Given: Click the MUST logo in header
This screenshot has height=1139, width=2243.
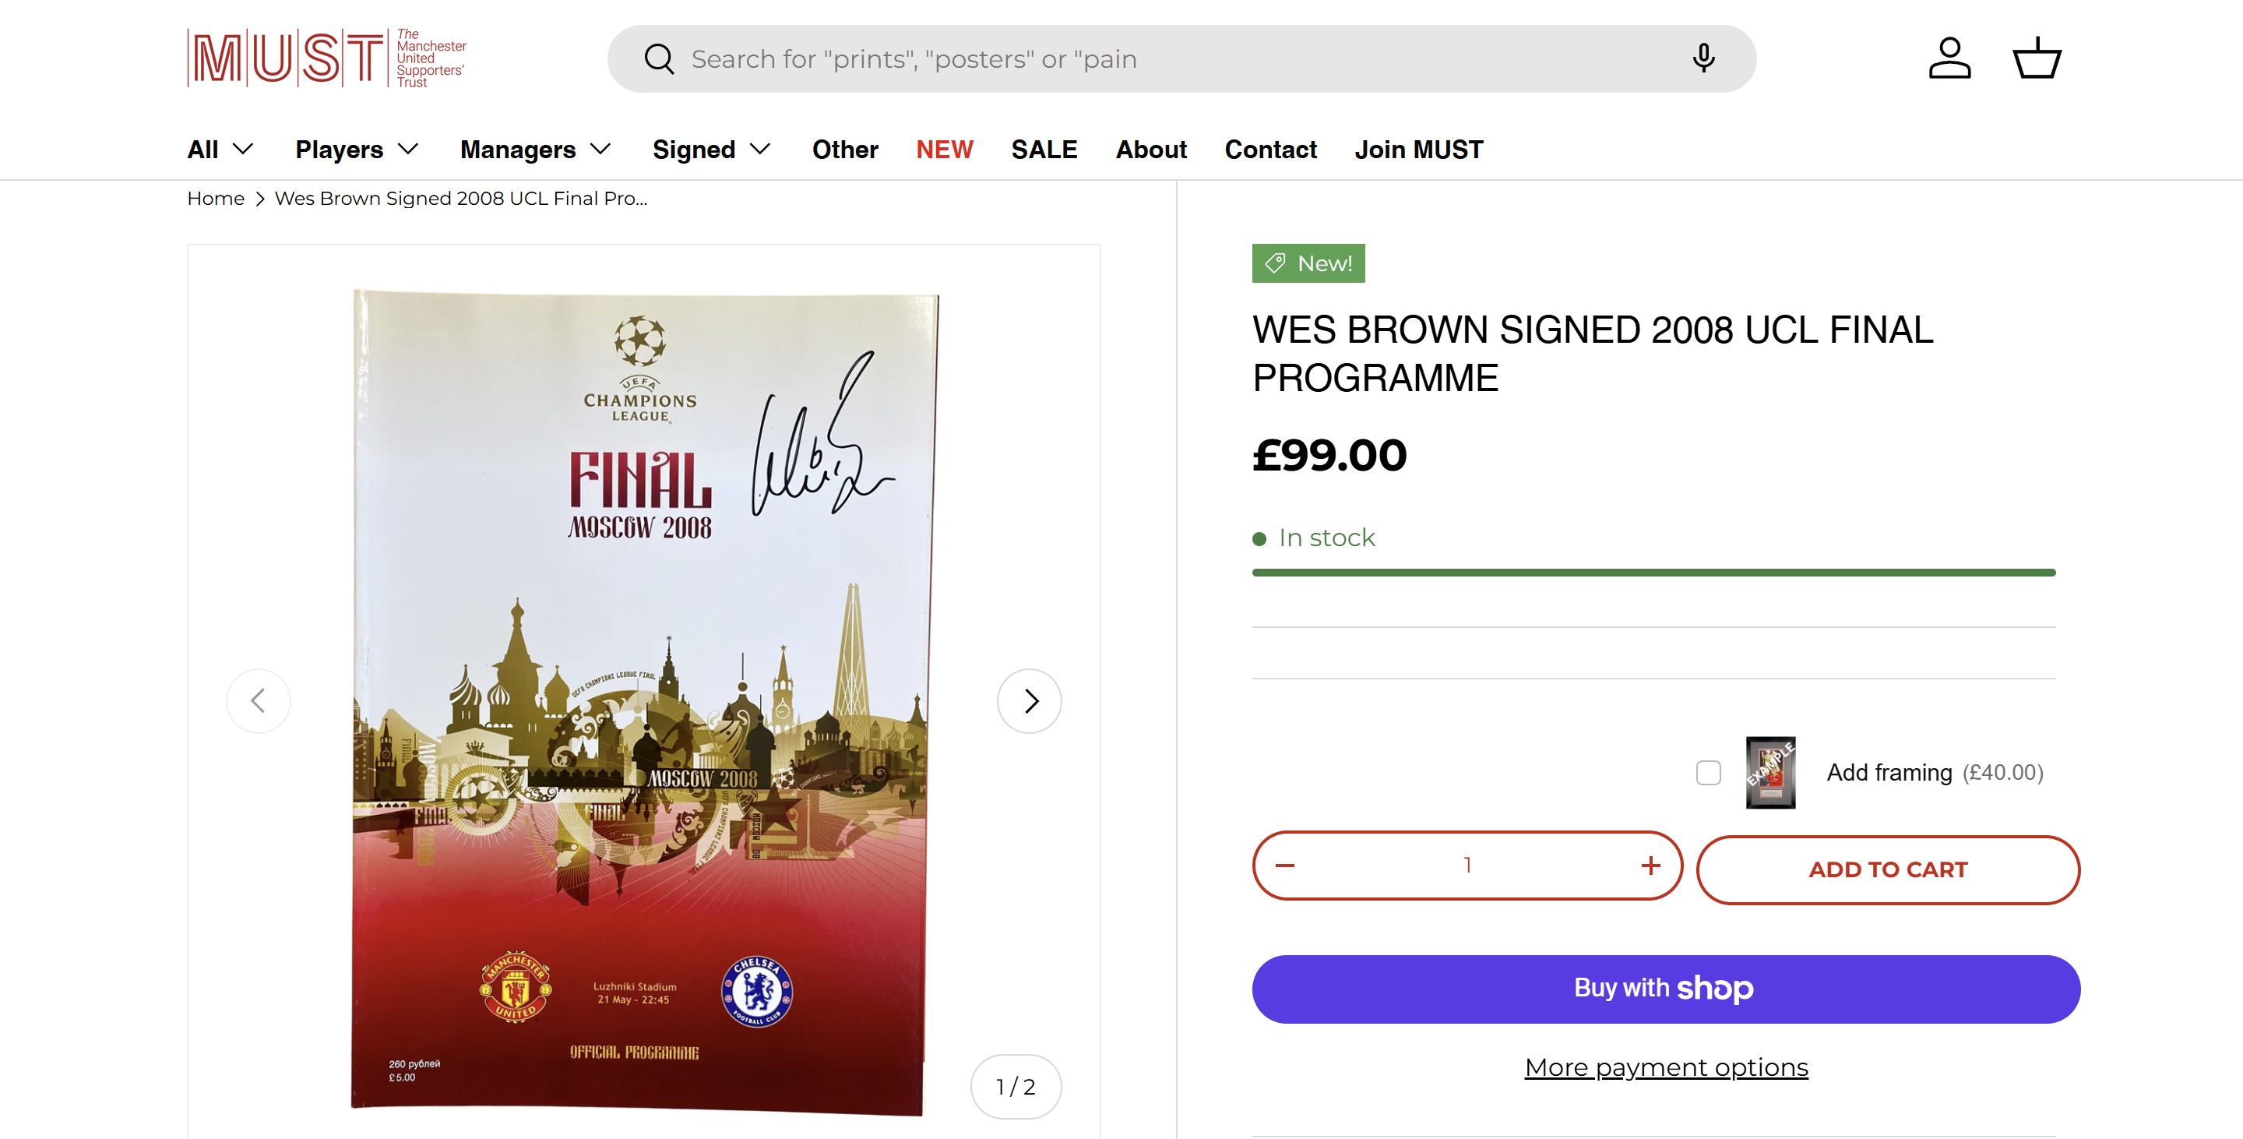Looking at the screenshot, I should [x=326, y=58].
